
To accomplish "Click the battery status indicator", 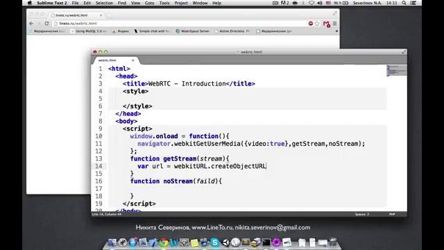I will coord(341,3).
